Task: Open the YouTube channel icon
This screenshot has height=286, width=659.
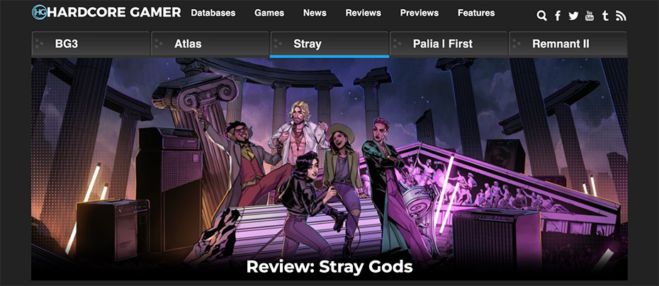Action: 590,16
